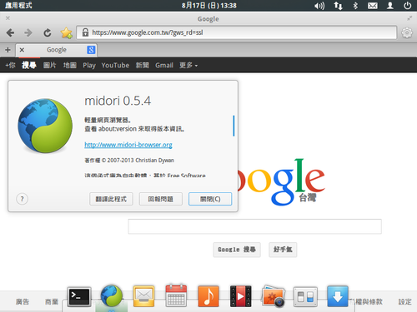Click the padlock security icon
Screen dimensions: 417x312
pos(85,32)
